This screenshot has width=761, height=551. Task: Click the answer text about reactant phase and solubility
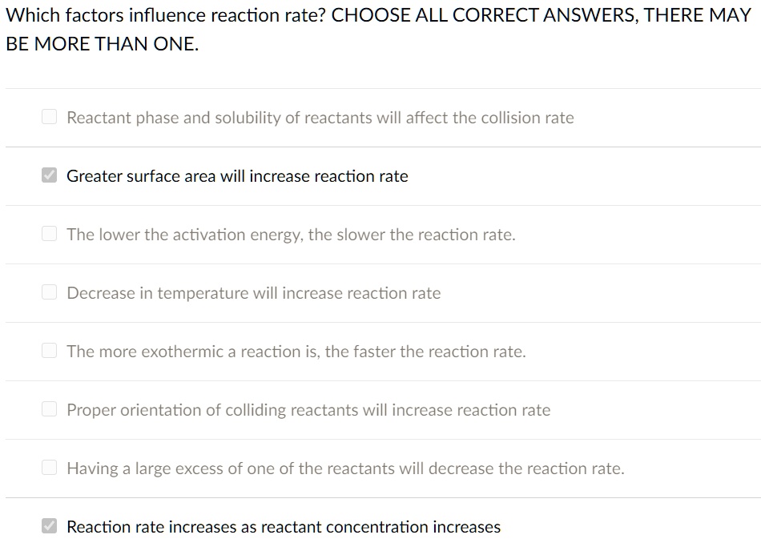(x=320, y=117)
